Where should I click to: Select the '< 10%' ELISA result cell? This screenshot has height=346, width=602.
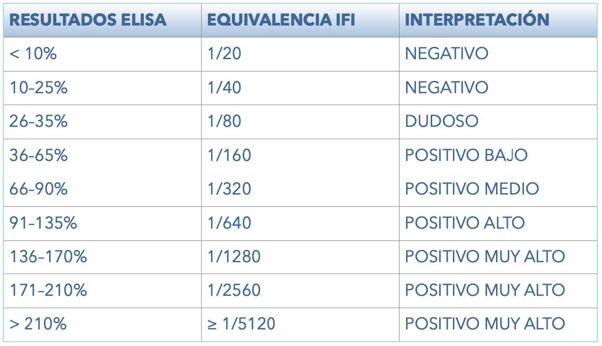tap(102, 54)
